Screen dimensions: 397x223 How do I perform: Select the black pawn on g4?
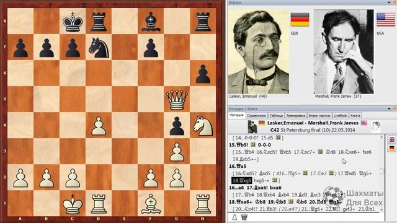coord(177,126)
